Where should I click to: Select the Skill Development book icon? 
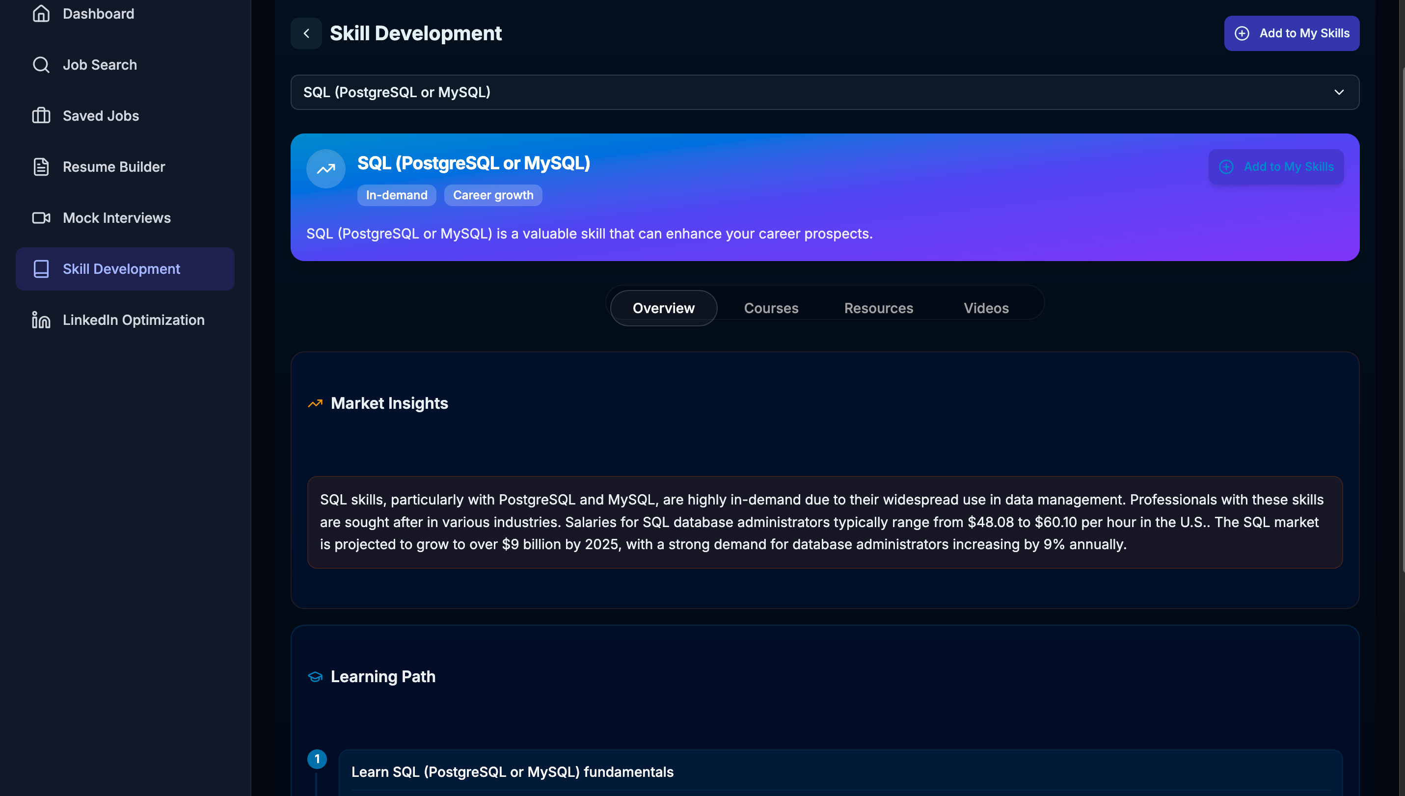(x=41, y=268)
